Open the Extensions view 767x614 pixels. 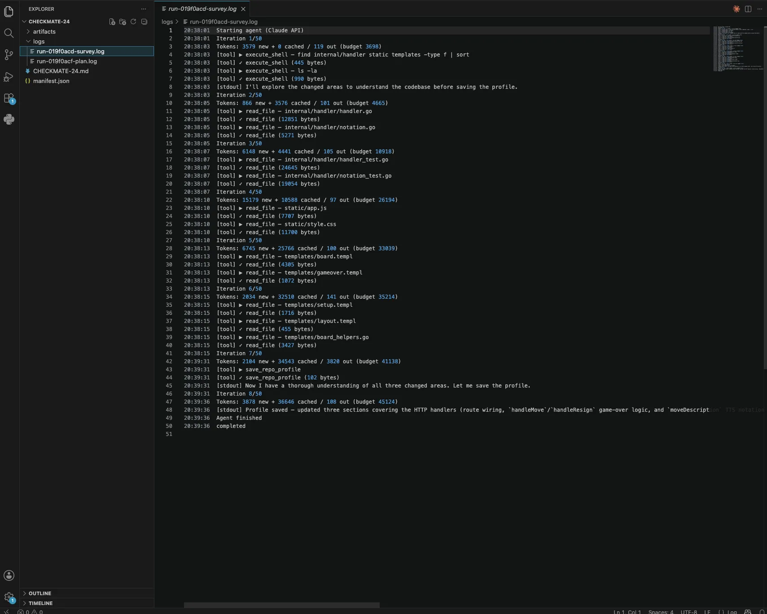pos(9,98)
